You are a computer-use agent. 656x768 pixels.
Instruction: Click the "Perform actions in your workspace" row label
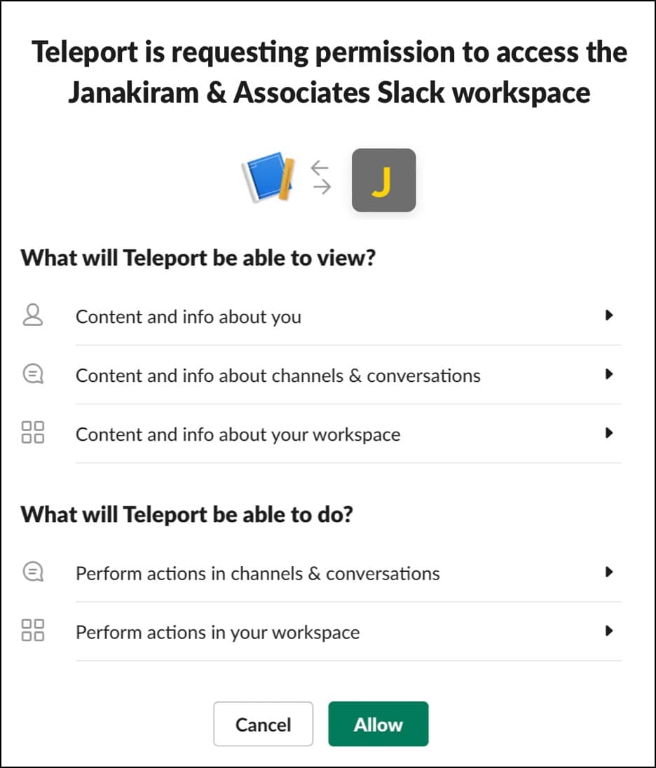217,632
